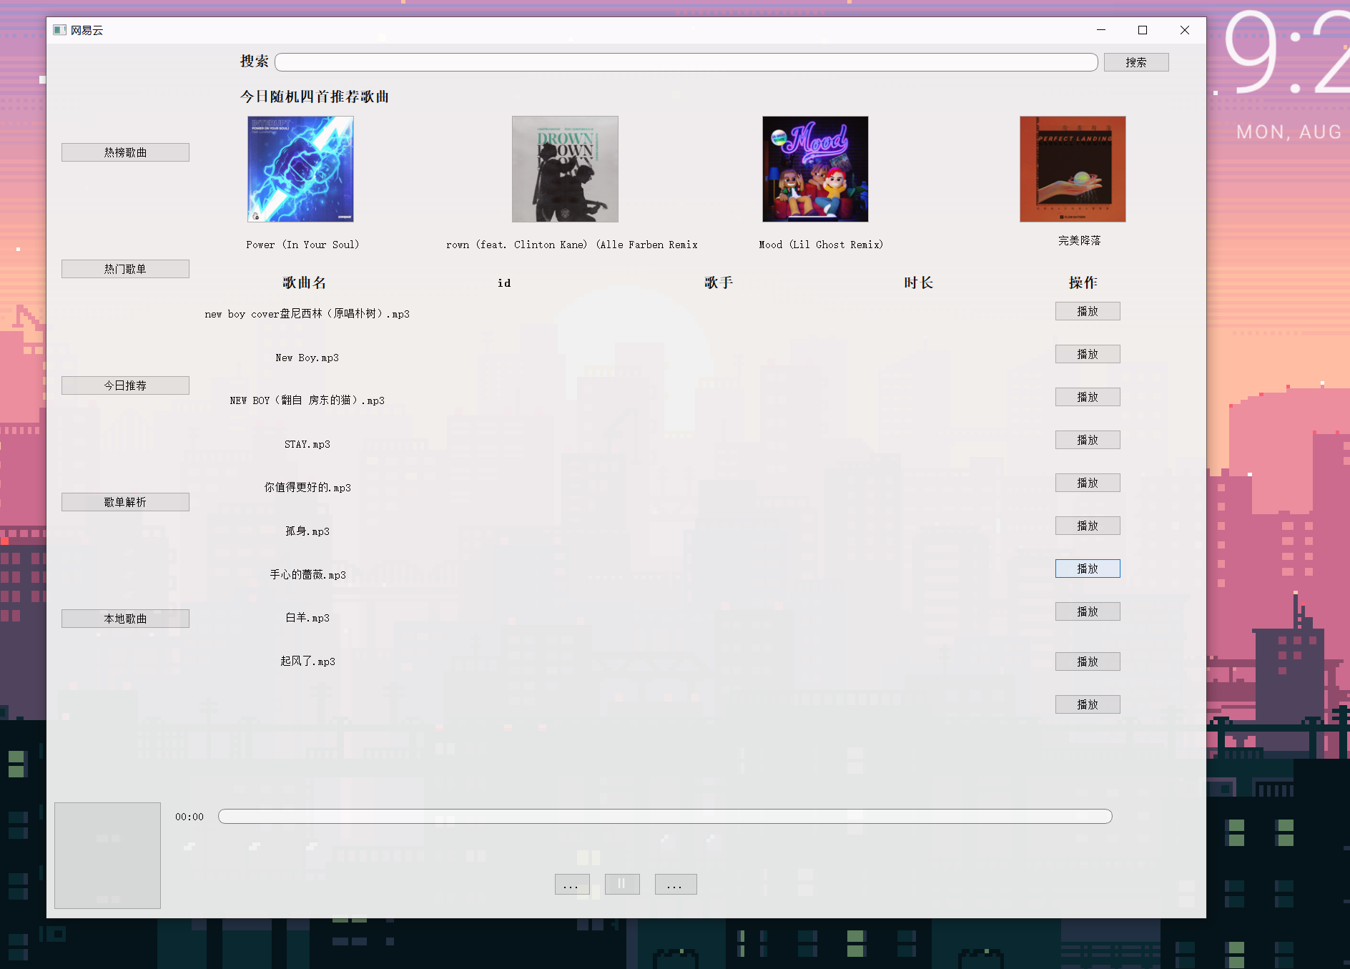Open the 热榜歌曲 hot songs panel
Viewport: 1350px width, 969px height.
125,152
